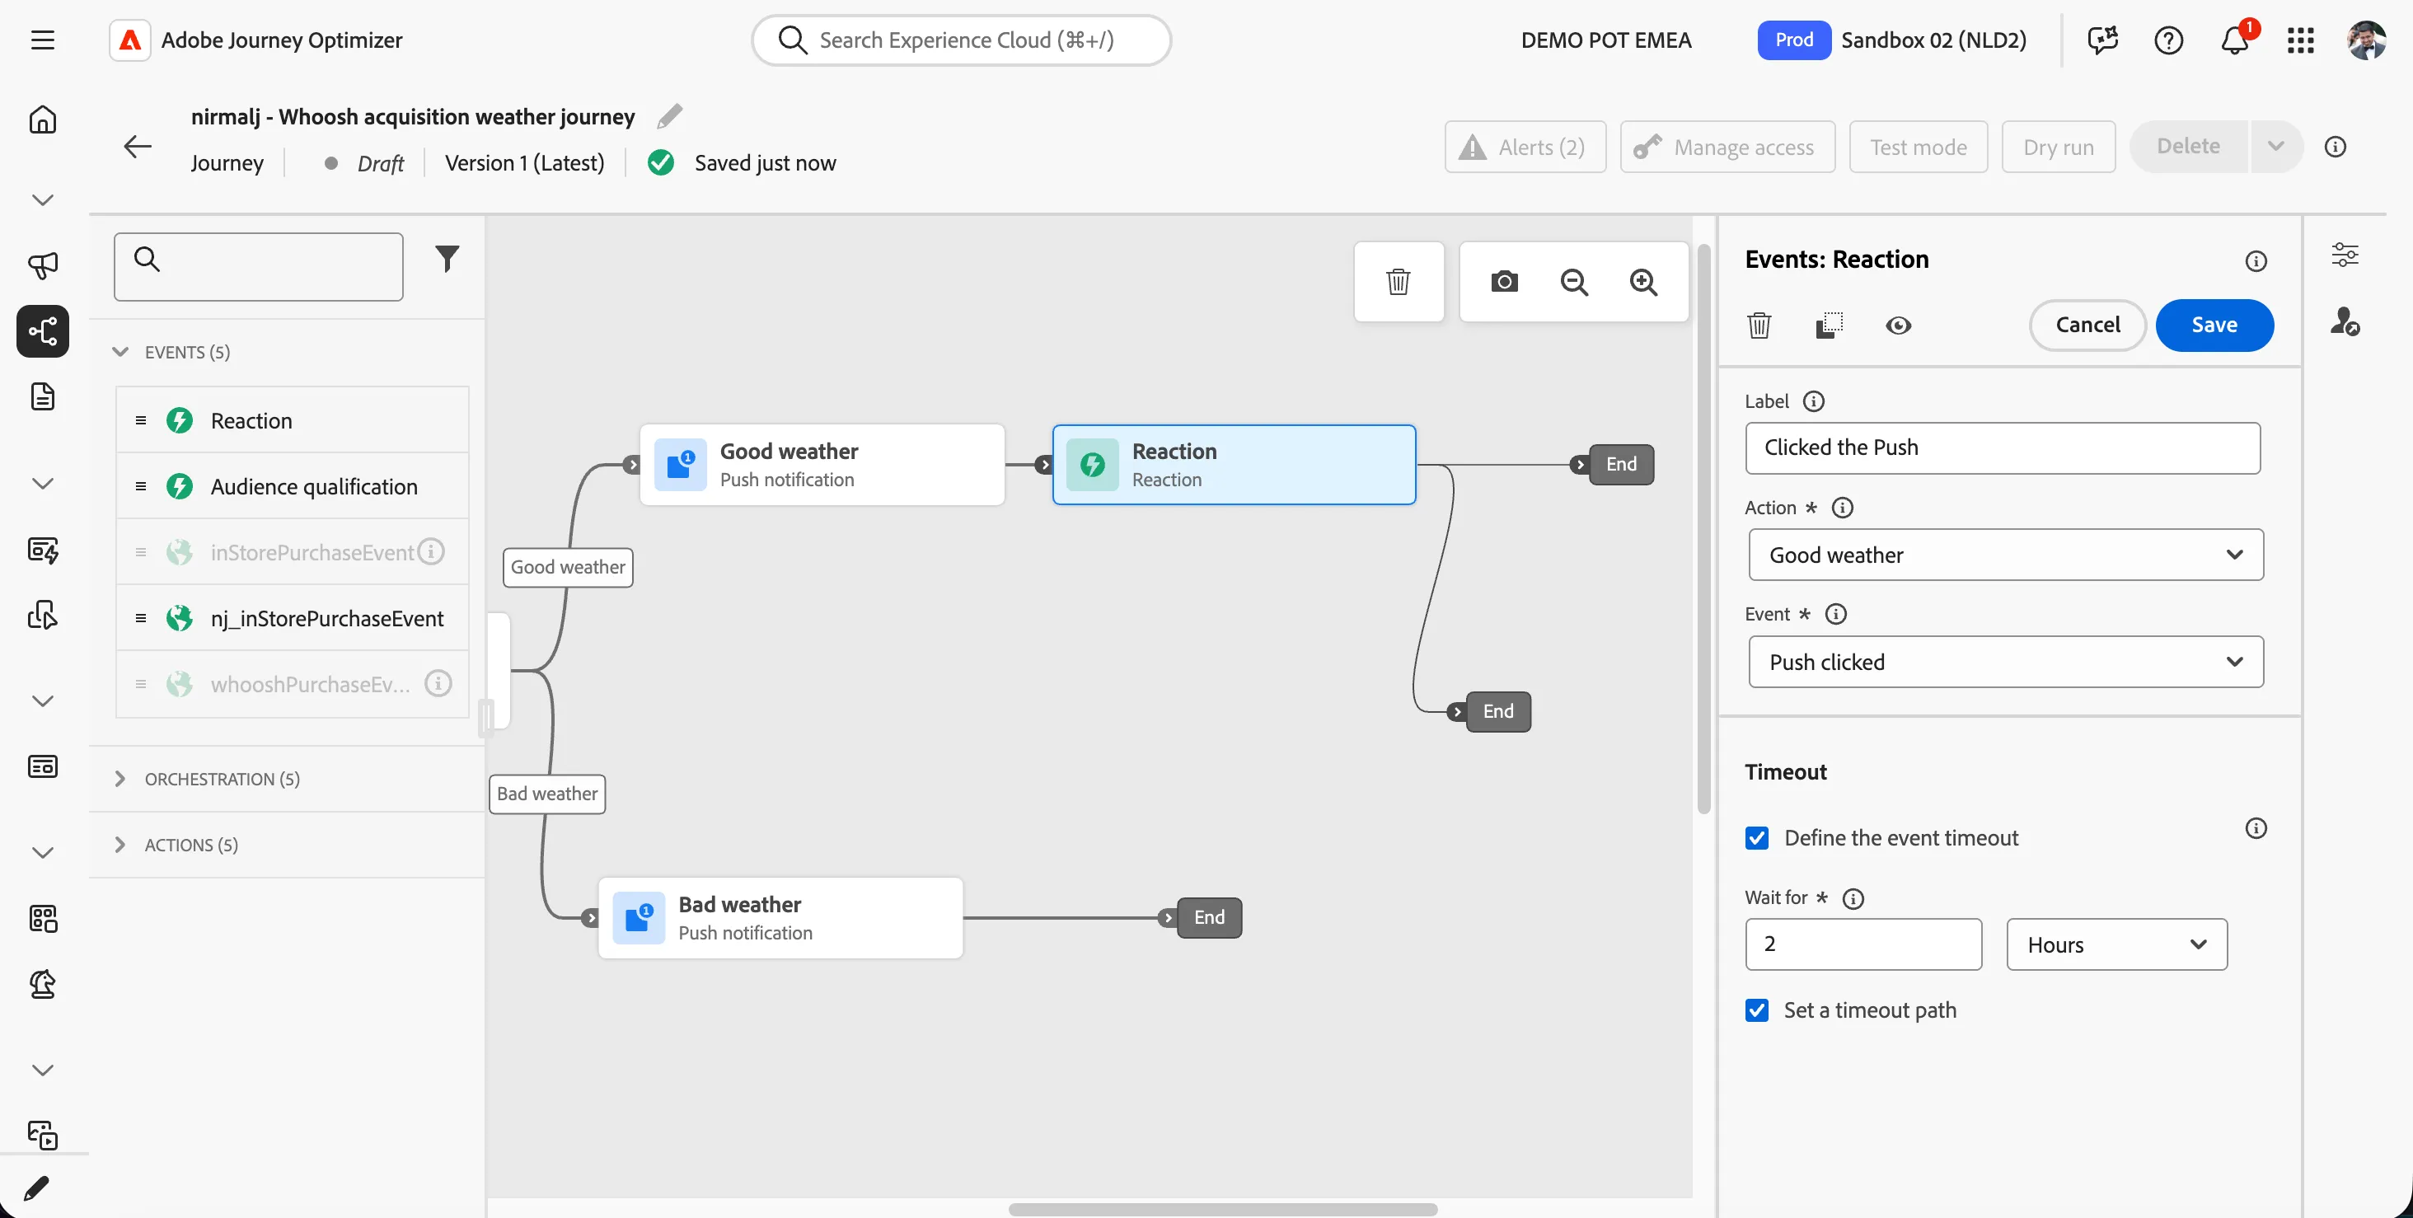Viewport: 2413px width, 1218px height.
Task: Open the hamburger navigation menu
Action: click(x=42, y=40)
